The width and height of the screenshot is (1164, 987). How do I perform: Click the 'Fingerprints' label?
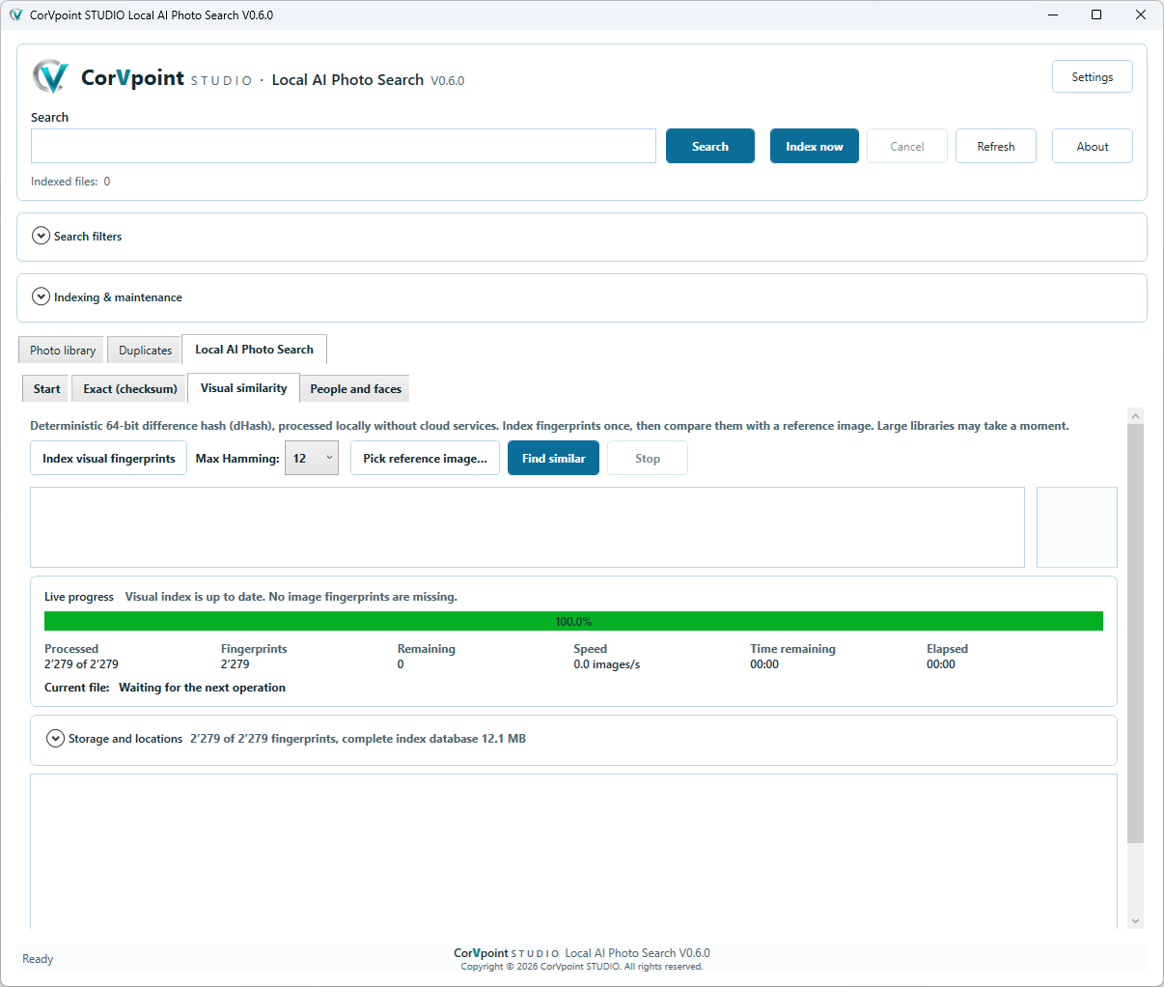[254, 648]
